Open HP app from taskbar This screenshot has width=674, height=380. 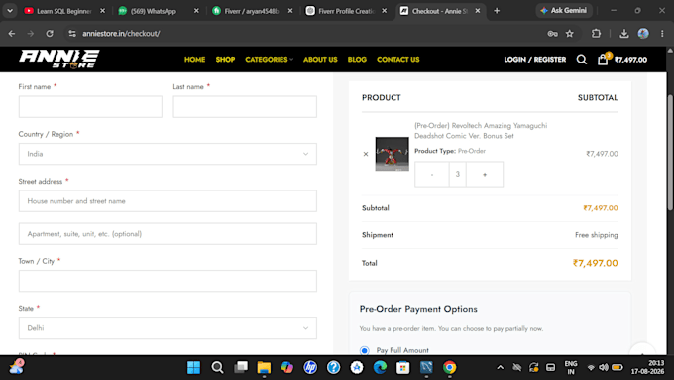coord(310,367)
